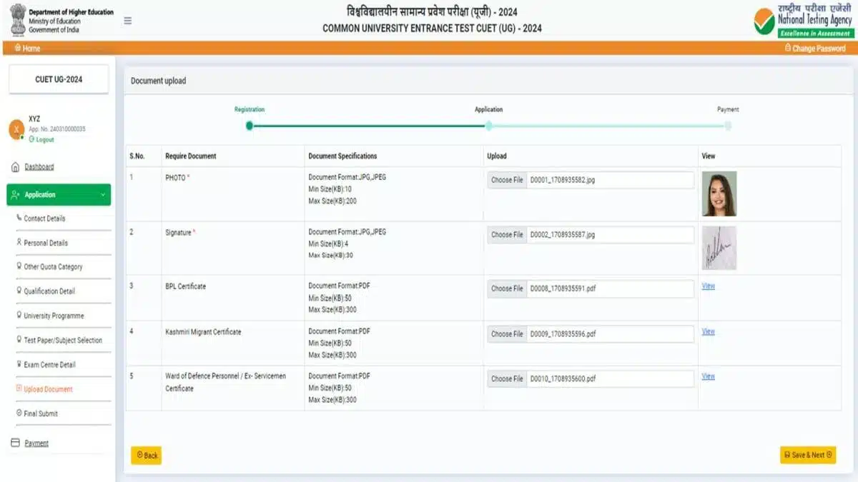
Task: Choose File for PHOTO document
Action: tap(507, 180)
